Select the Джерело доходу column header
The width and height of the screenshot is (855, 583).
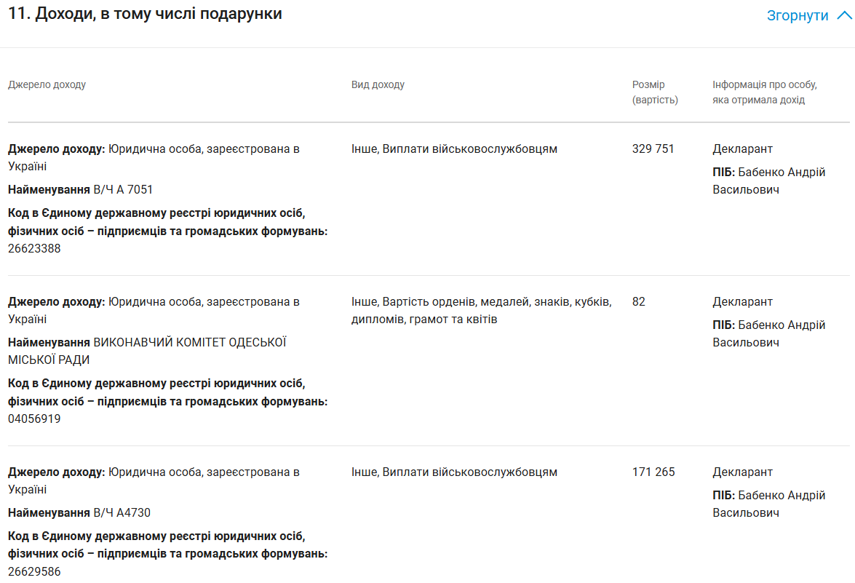pyautogui.click(x=47, y=84)
